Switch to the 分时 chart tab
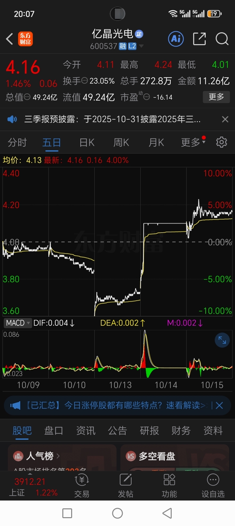The height and width of the screenshot is (526, 235). 17,142
